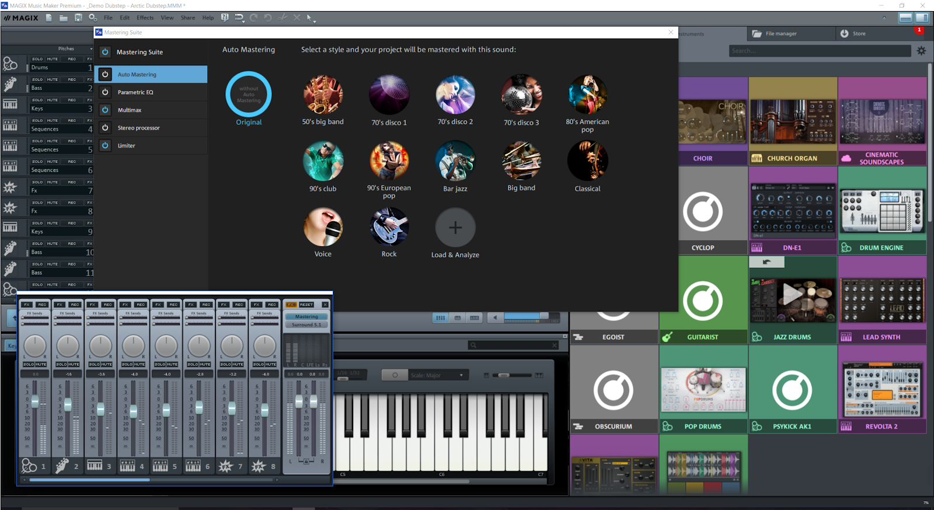The height and width of the screenshot is (510, 934).
Task: Select the Drum Engine instrument tile
Action: click(x=882, y=211)
